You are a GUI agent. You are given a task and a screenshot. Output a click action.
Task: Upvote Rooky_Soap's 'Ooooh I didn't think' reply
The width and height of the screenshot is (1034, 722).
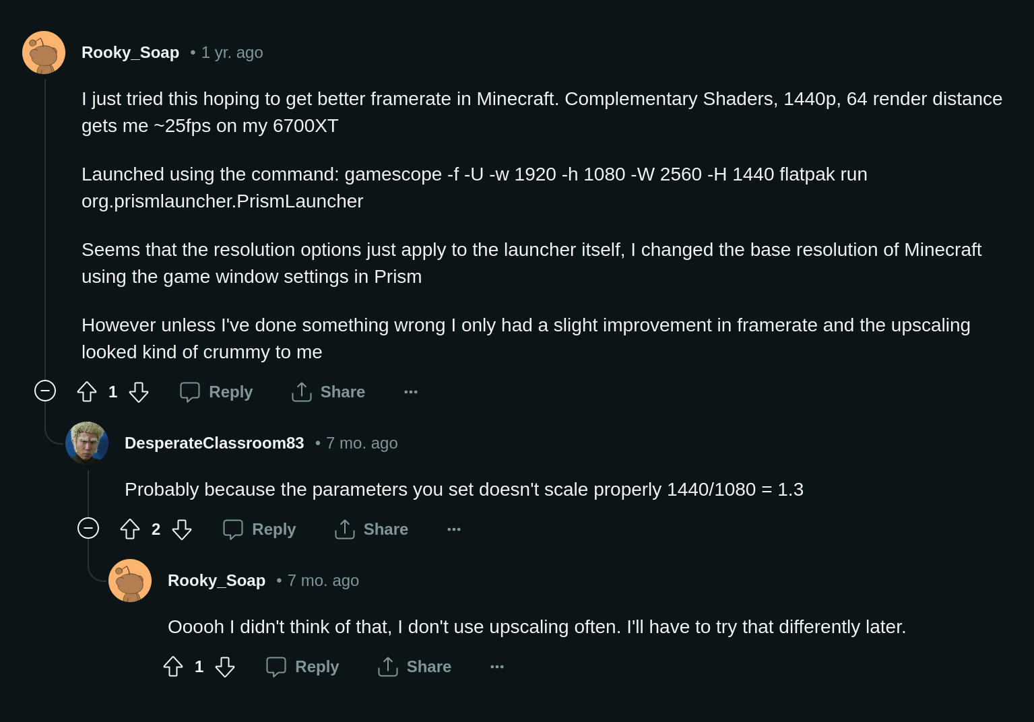tap(173, 667)
